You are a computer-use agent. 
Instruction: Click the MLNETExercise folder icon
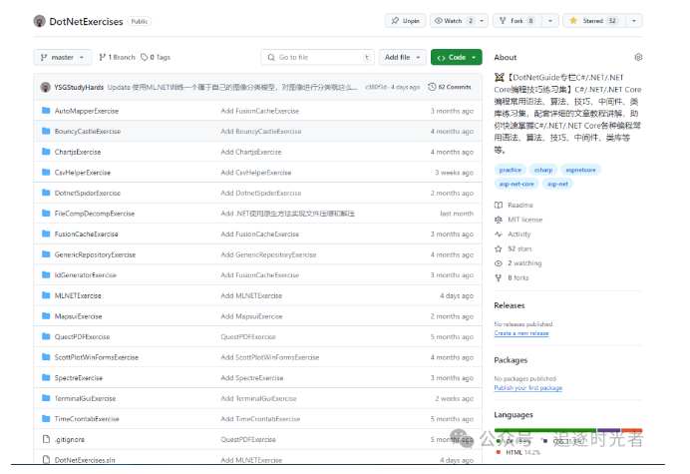[46, 295]
